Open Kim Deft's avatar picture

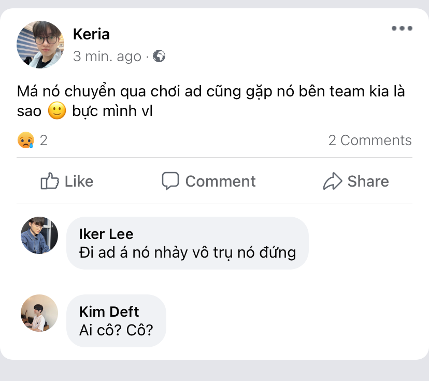[39, 313]
